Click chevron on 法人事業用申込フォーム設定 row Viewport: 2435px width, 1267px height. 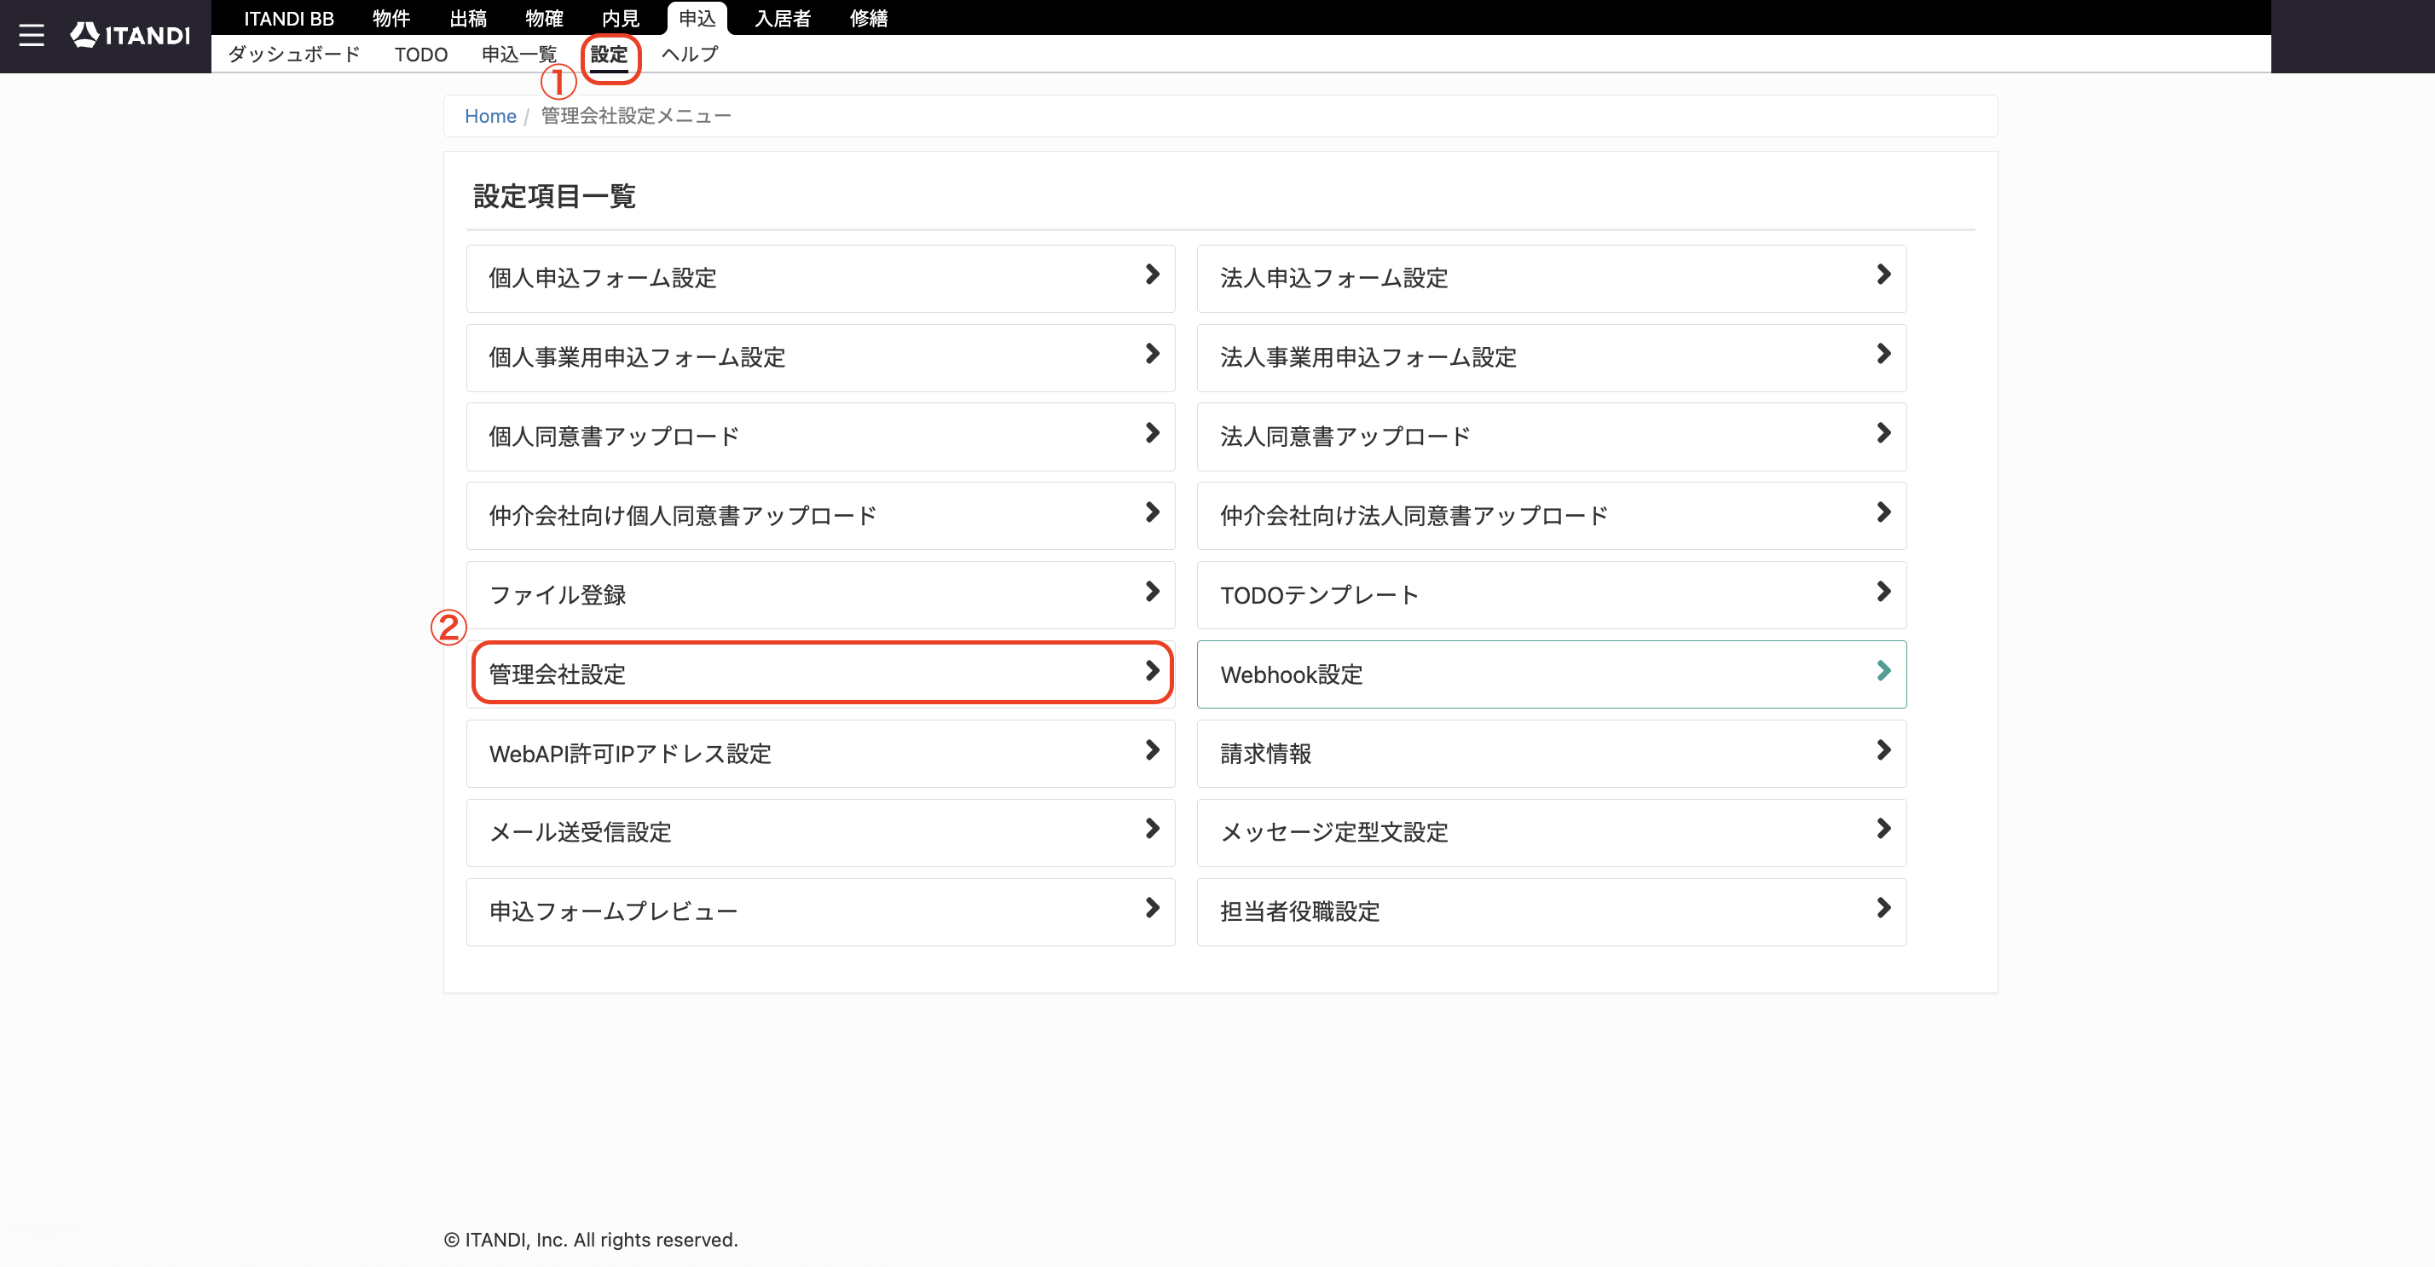coord(1883,355)
